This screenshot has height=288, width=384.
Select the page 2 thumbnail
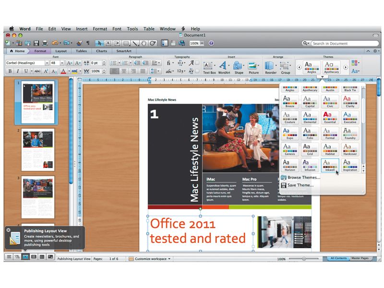coord(38,150)
